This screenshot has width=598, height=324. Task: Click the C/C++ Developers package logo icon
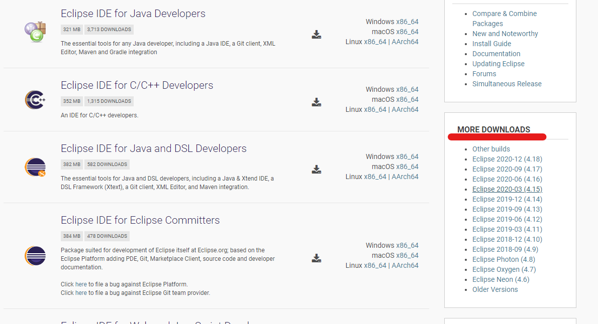pos(35,100)
